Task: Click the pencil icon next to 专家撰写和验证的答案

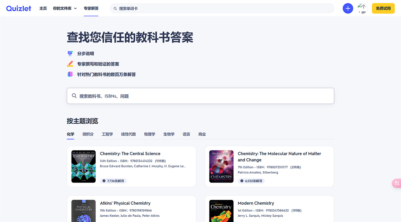Action: pos(70,64)
